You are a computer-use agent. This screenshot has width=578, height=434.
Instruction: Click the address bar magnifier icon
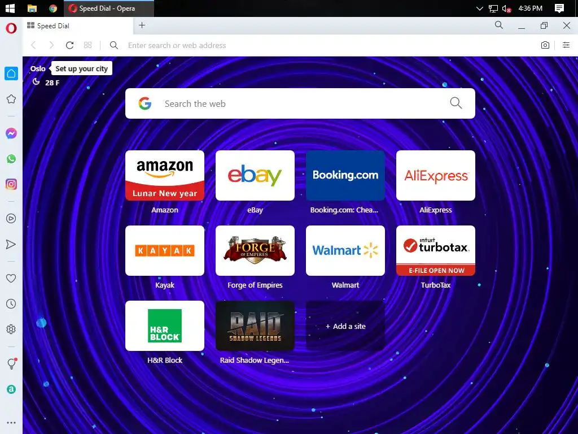pos(114,45)
